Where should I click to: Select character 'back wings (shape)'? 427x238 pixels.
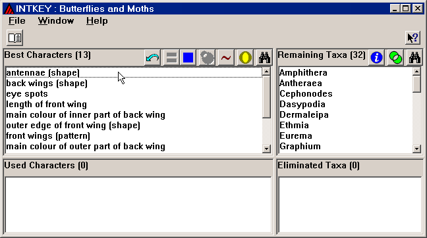tap(134, 83)
